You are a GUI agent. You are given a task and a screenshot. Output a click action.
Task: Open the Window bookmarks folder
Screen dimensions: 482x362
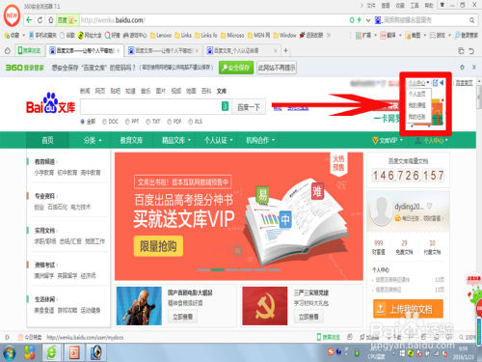point(284,35)
